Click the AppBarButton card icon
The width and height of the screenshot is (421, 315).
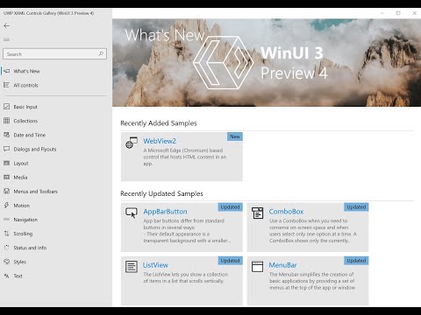coord(132,213)
